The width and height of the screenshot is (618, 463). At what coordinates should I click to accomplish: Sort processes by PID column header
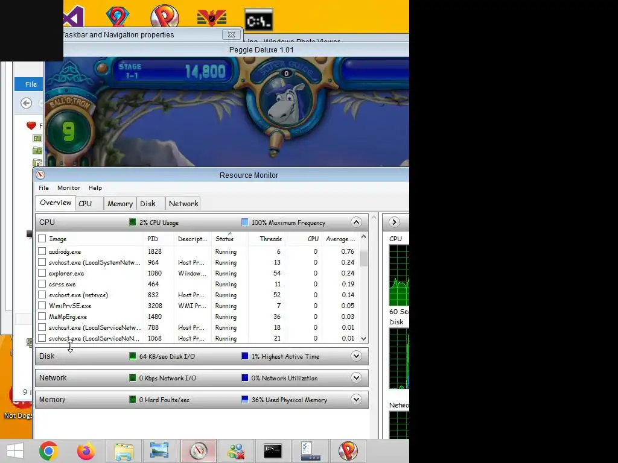point(159,239)
